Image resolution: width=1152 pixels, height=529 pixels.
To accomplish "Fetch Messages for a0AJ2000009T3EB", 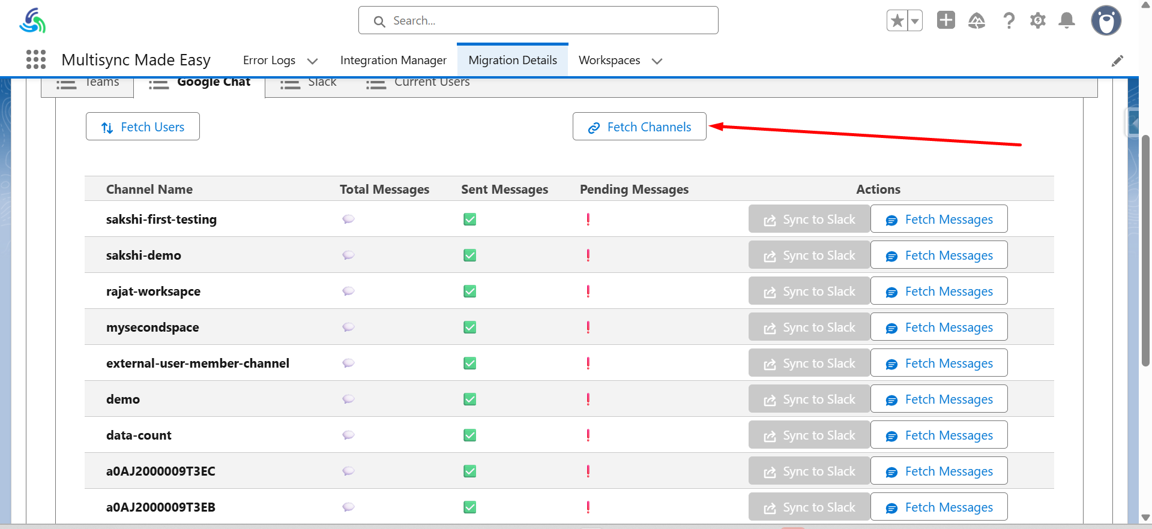I will [939, 507].
